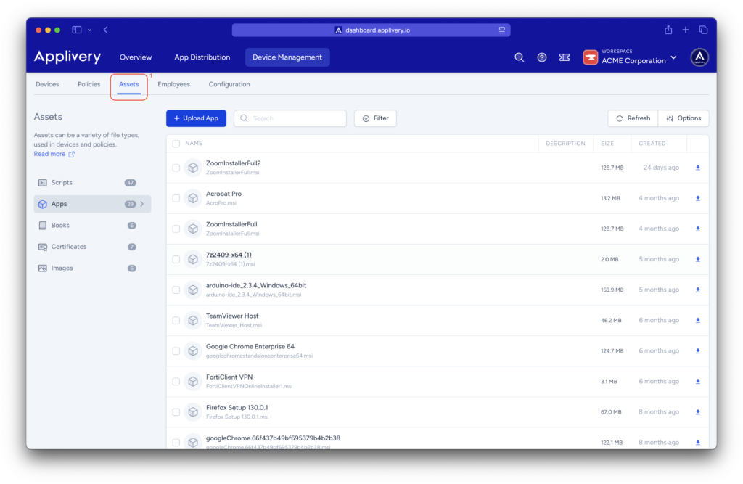
Task: Select the Assets tab
Action: [x=129, y=84]
